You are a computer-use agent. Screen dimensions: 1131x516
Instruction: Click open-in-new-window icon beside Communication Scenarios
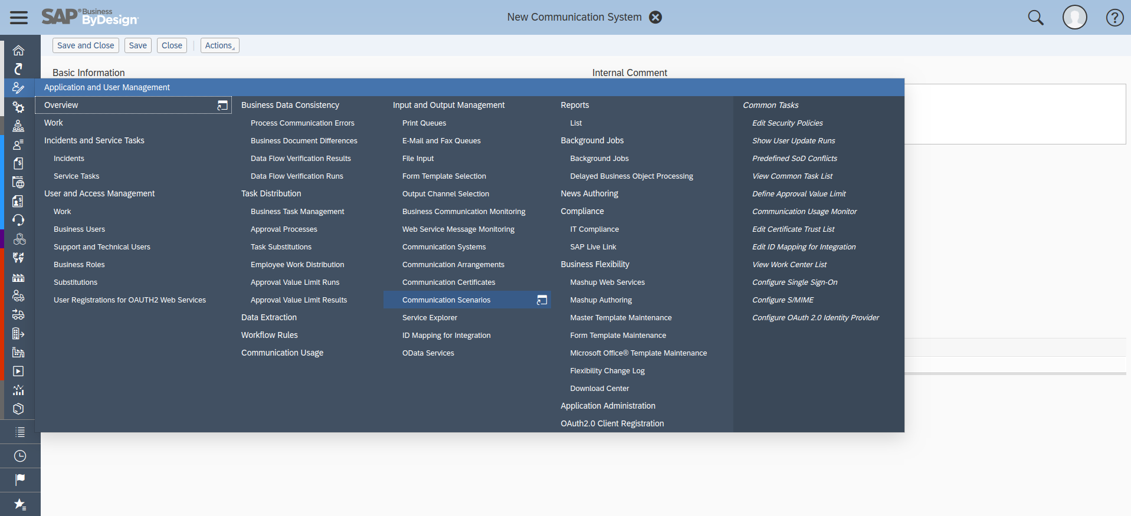[x=542, y=300]
